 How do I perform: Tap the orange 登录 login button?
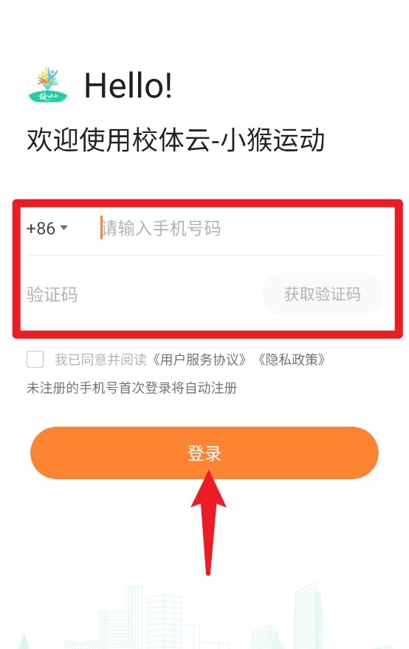pos(205,453)
